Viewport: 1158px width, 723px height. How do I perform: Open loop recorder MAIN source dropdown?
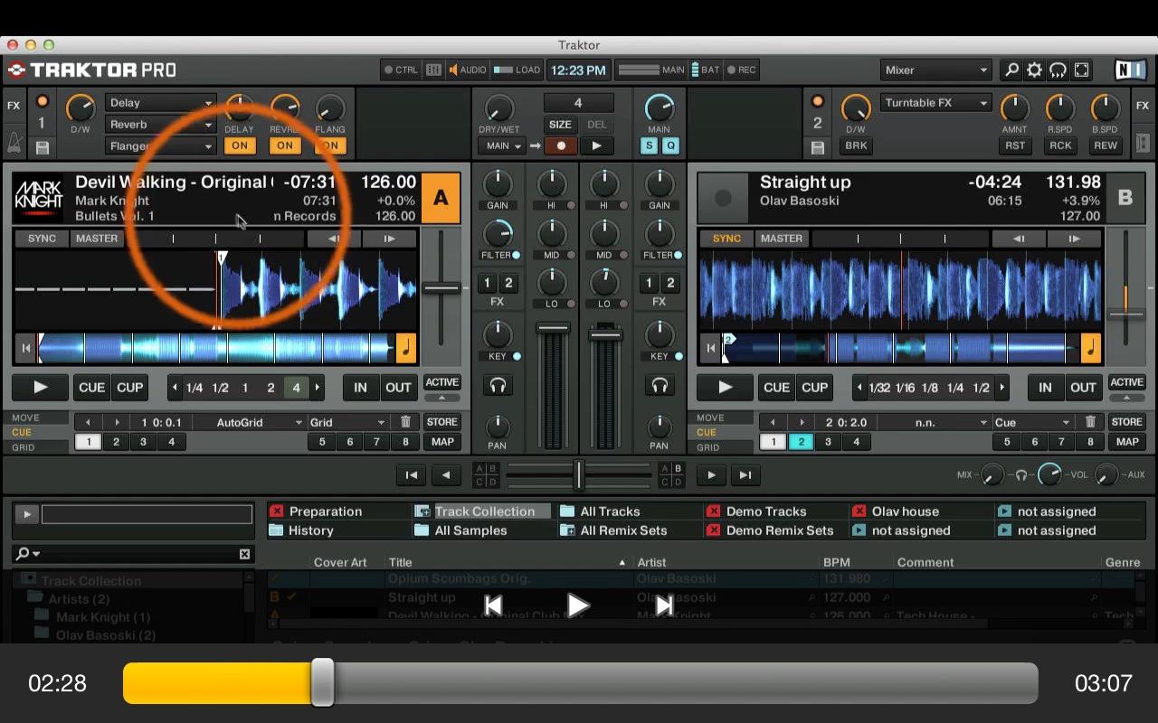[x=504, y=146]
